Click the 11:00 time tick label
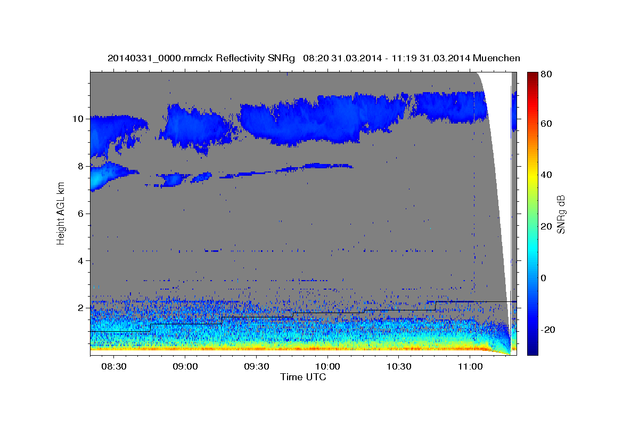This screenshot has height=426, width=639. 470,367
